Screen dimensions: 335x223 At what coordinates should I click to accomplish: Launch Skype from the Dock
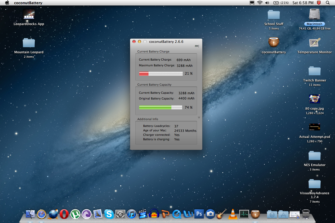point(109,214)
